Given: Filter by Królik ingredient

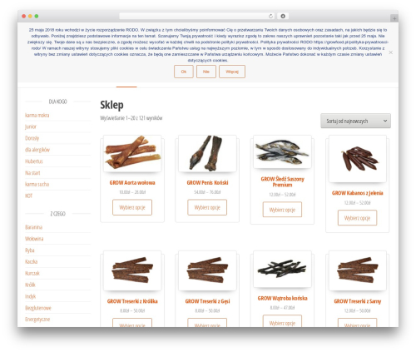Looking at the screenshot, I should click(x=30, y=285).
